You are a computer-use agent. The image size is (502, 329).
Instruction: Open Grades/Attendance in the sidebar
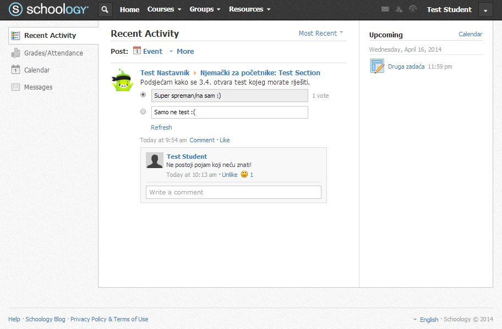tap(53, 53)
